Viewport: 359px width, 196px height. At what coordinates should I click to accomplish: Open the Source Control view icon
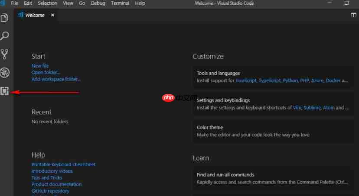coord(5,54)
